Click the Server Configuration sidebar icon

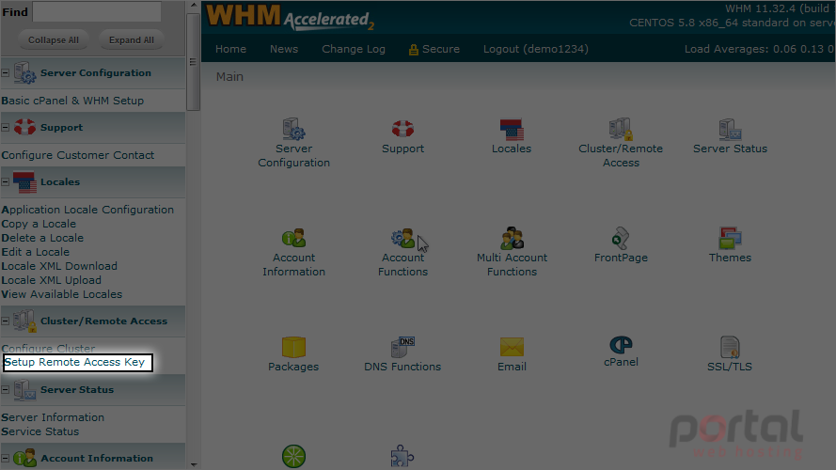(x=24, y=72)
